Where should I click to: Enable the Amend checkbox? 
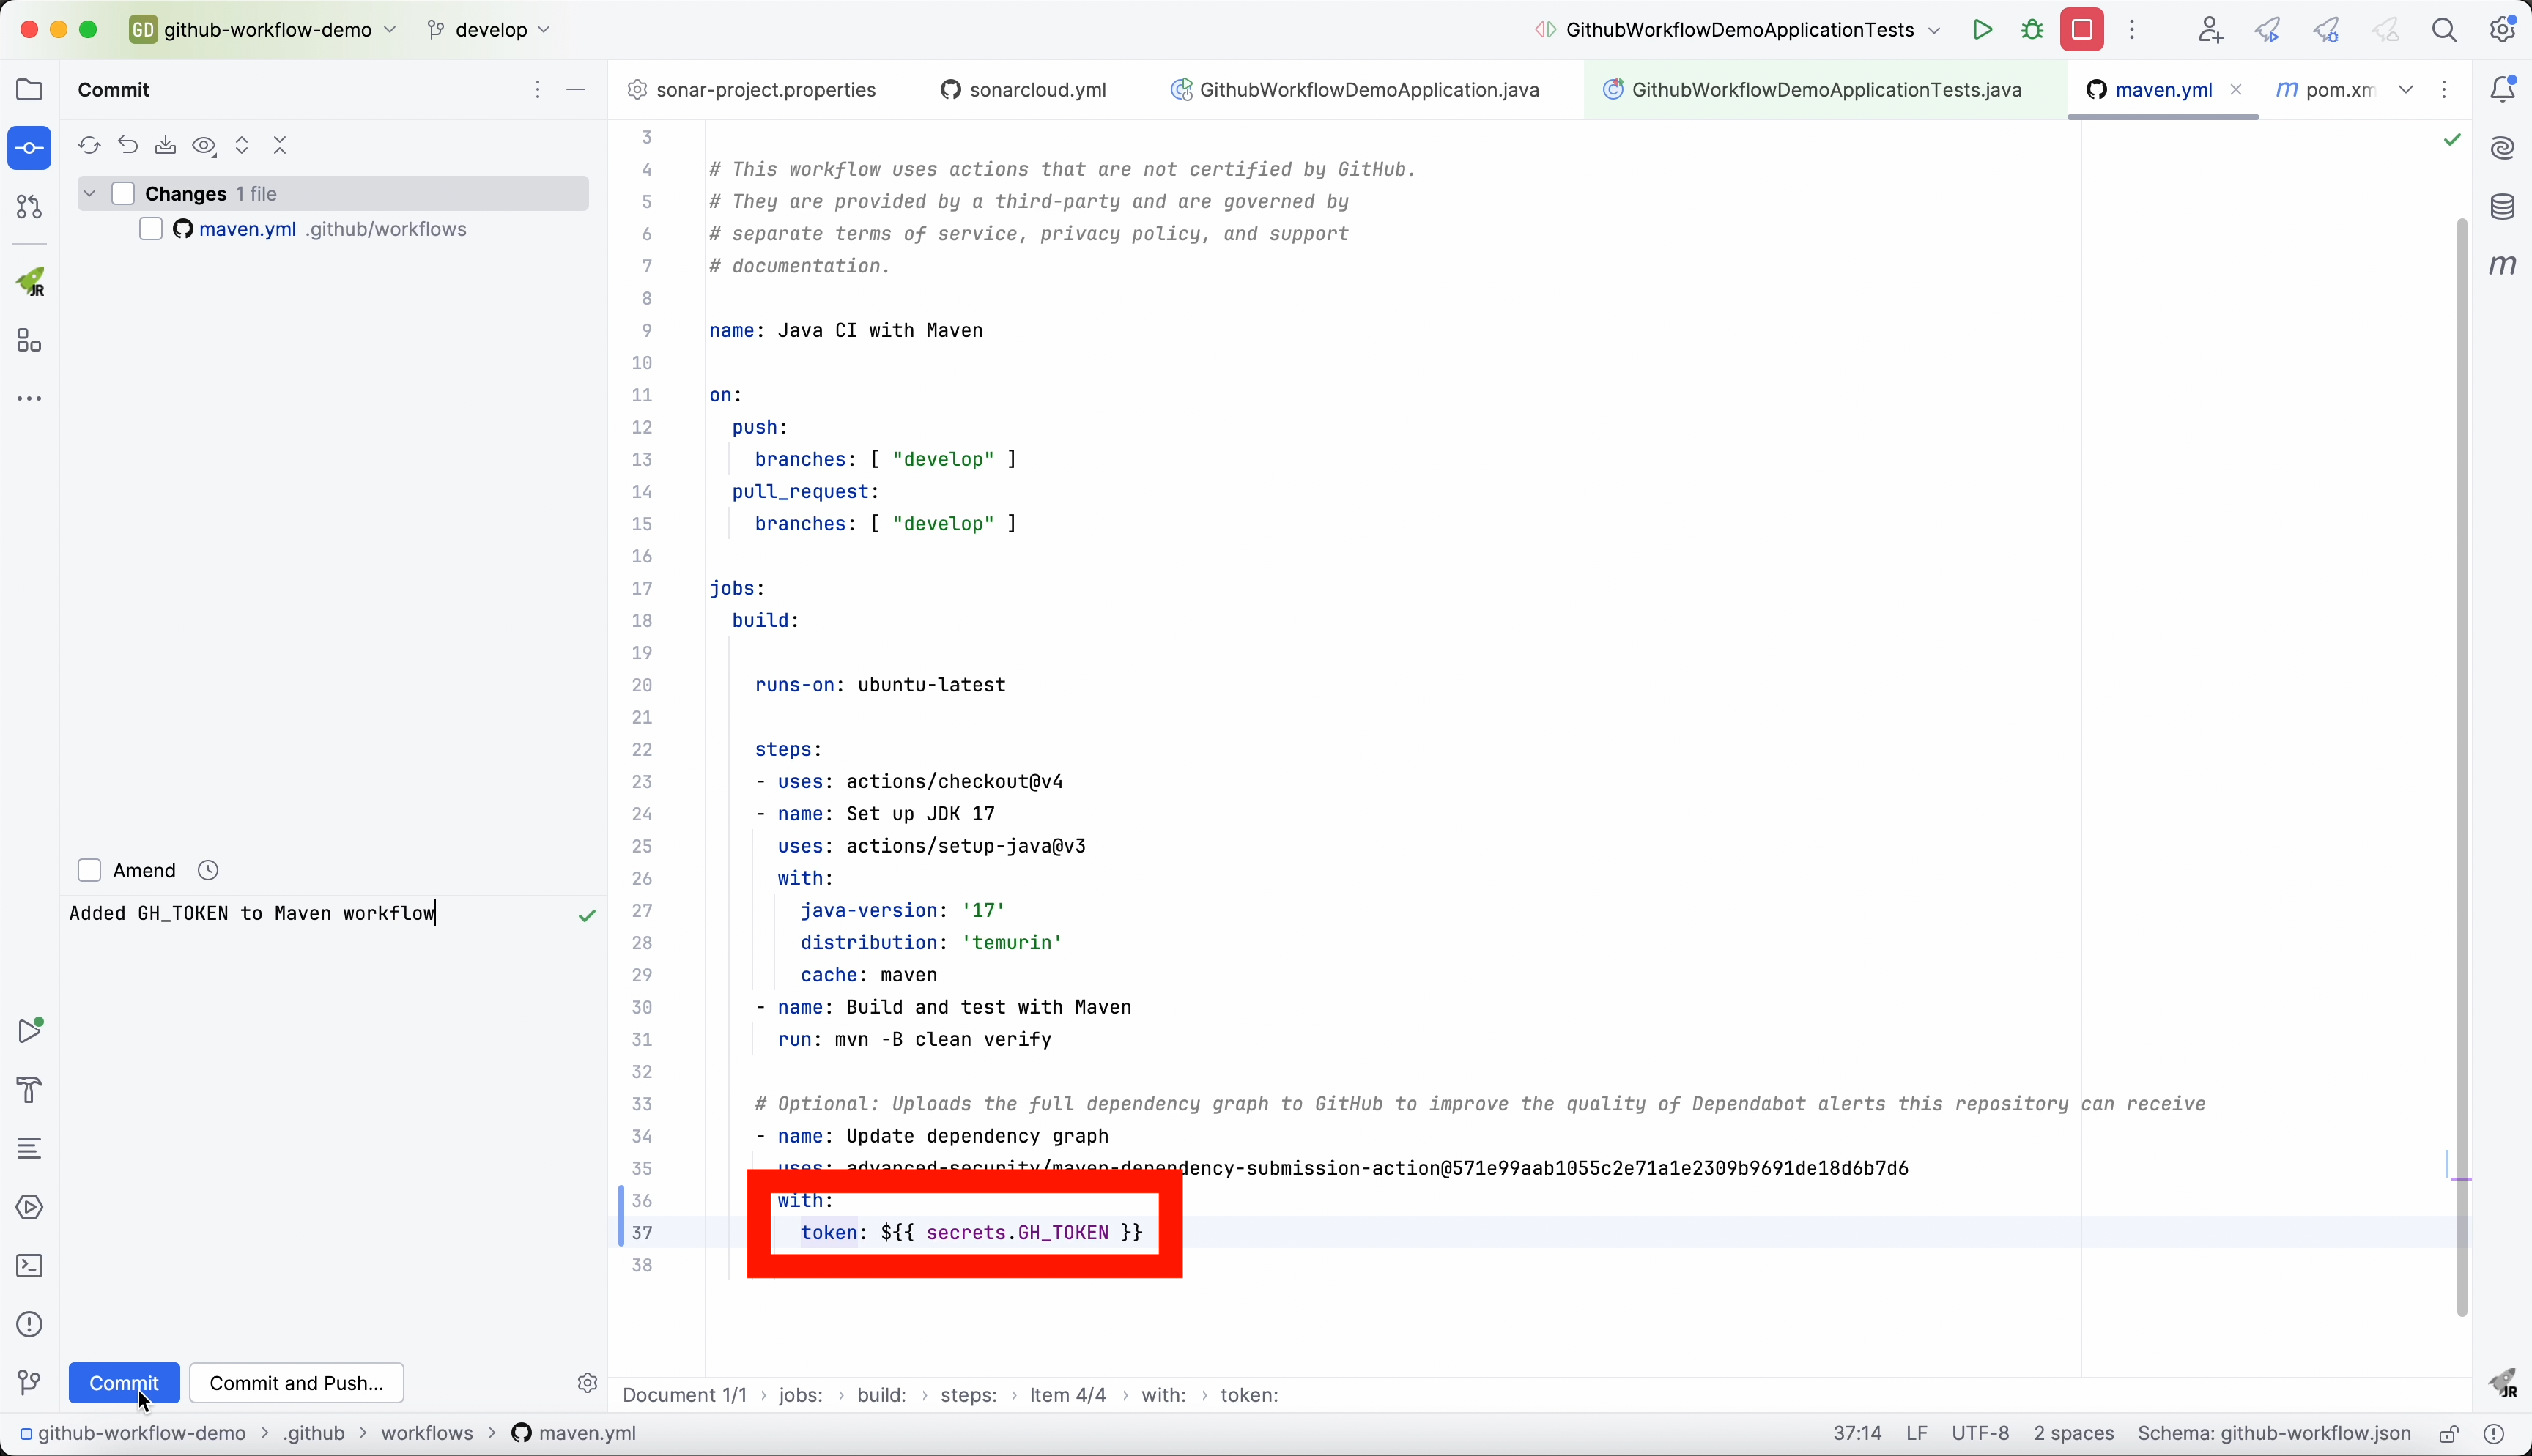tap(89, 870)
